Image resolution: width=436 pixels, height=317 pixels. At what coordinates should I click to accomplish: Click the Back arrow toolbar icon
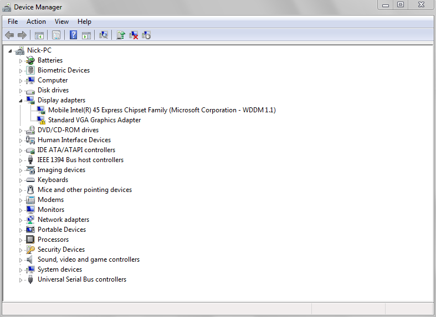pyautogui.click(x=9, y=35)
